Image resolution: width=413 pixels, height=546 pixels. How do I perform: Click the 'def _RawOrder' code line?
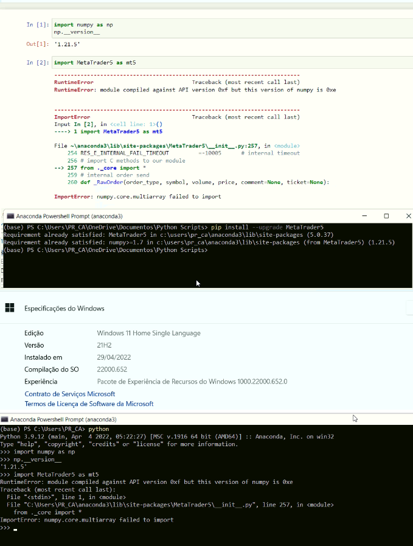tap(198, 183)
